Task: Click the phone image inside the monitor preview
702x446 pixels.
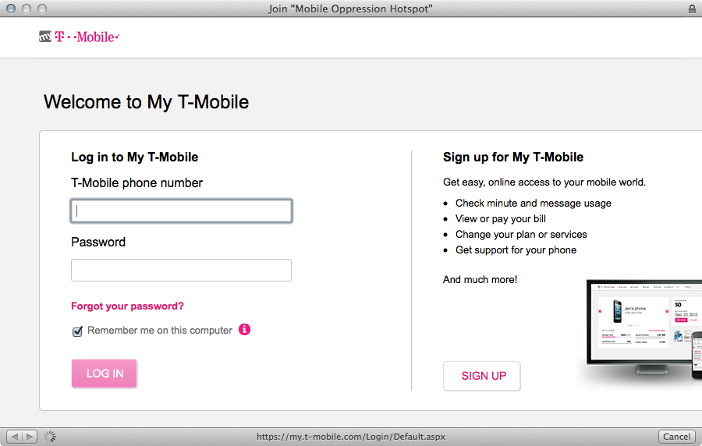Action: 618,311
